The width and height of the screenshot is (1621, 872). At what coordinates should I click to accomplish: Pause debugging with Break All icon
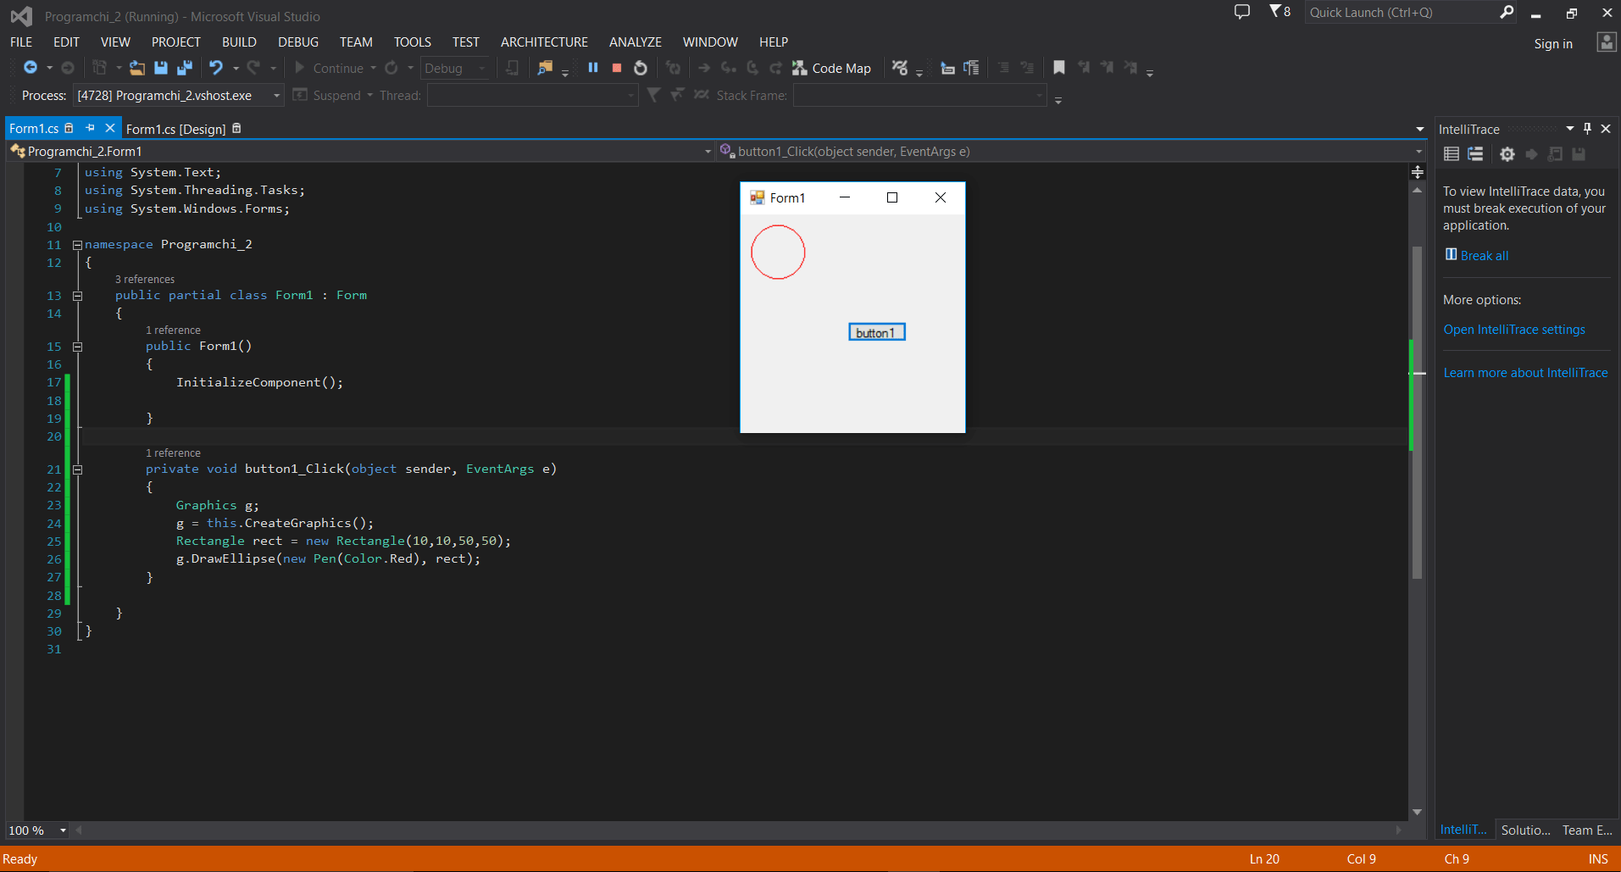(x=593, y=68)
